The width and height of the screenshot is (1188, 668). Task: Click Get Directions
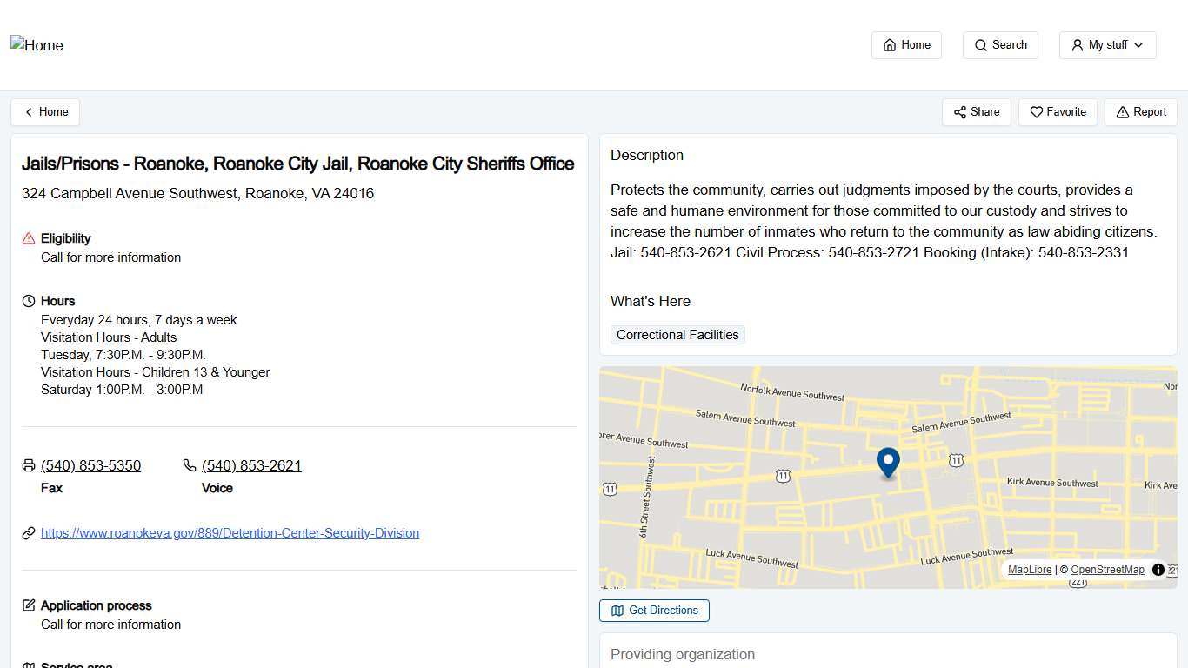pyautogui.click(x=654, y=611)
